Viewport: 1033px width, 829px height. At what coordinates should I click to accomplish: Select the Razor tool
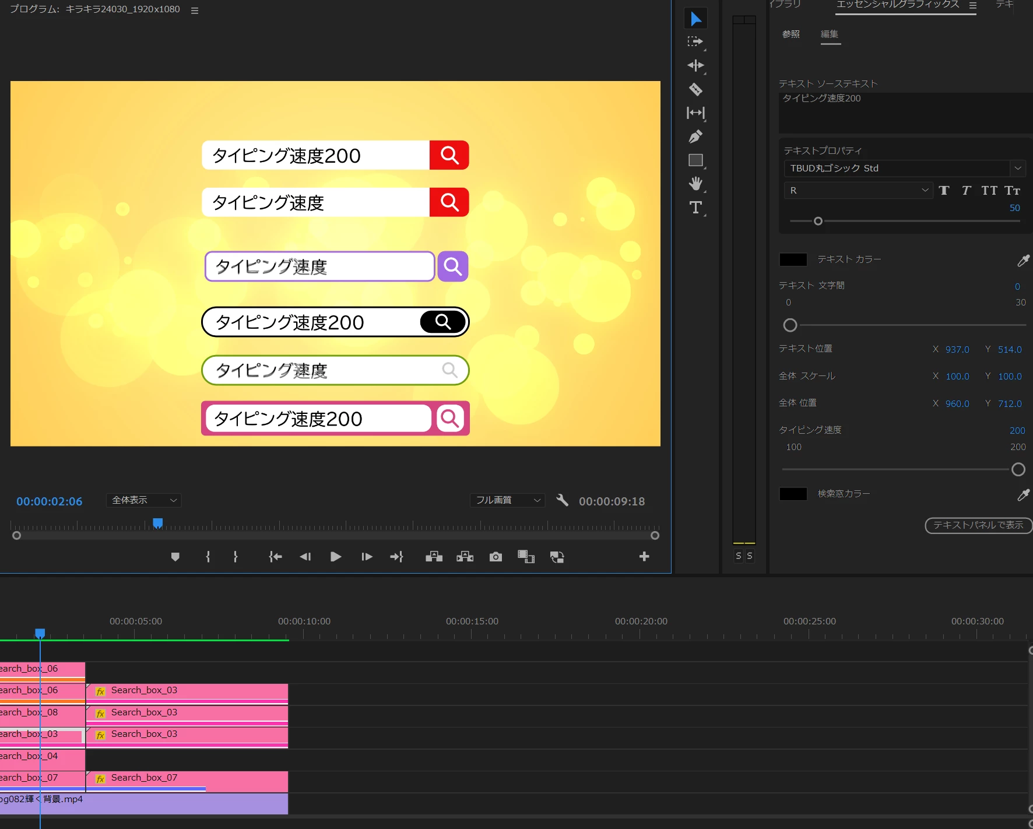click(x=695, y=89)
